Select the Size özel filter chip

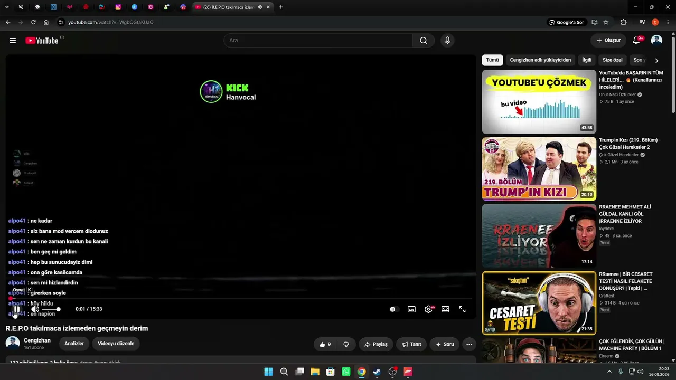pos(613,60)
